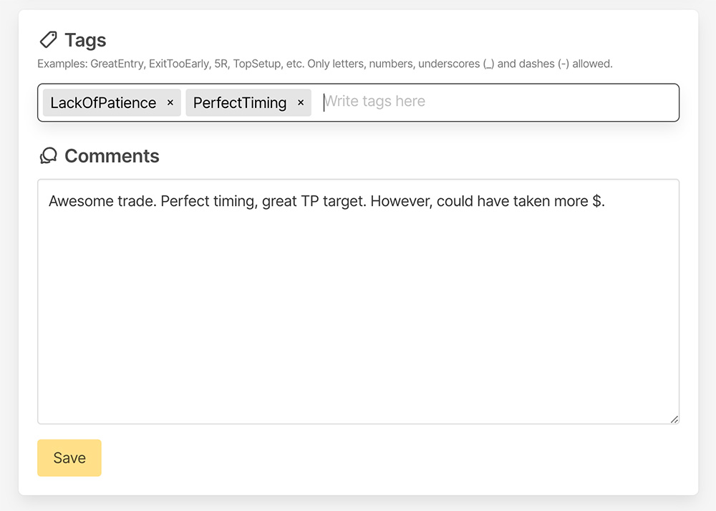Click the 'TopSetup' example in hint text
The height and width of the screenshot is (511, 716).
(x=257, y=64)
